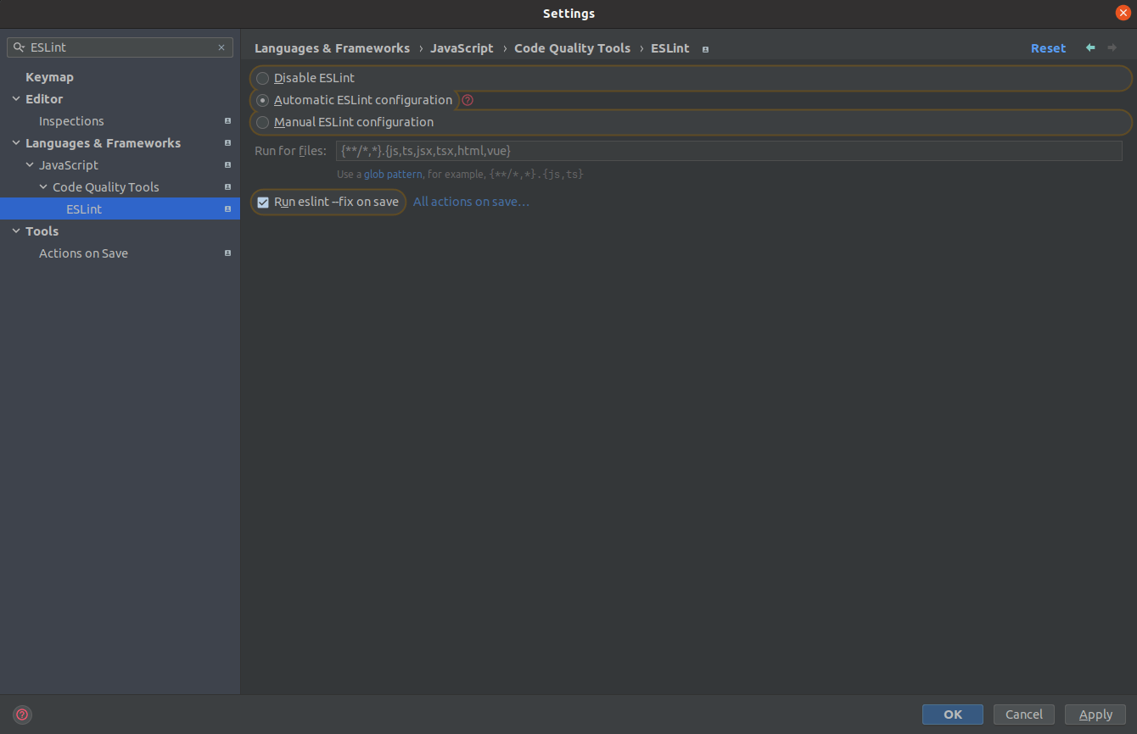Click the Reset link
This screenshot has height=734, width=1137.
point(1048,48)
